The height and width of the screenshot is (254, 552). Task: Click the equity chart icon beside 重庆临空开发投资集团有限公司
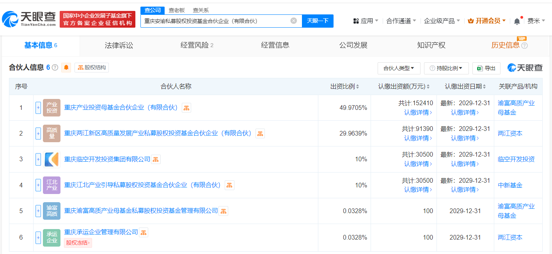pyautogui.click(x=156, y=159)
